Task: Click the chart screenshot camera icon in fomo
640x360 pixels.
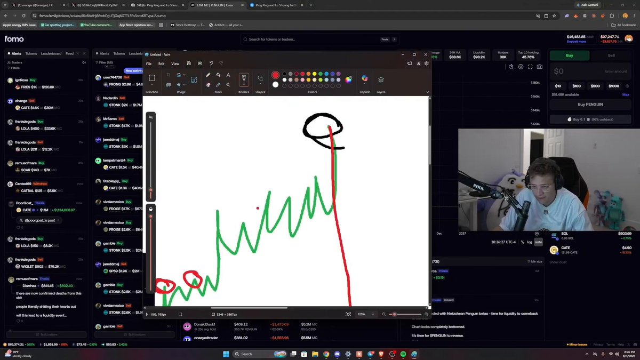Action: [x=540, y=67]
